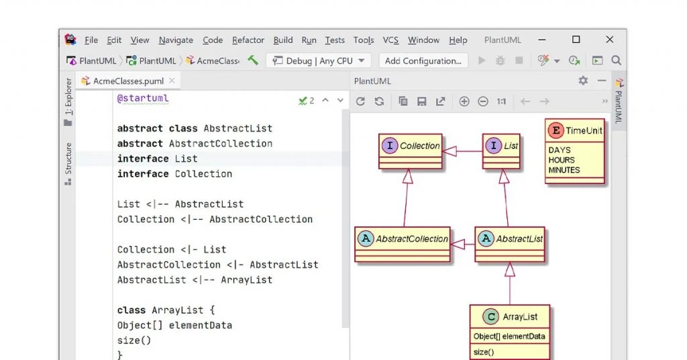Screen dimensions: 687x360
Task: Click 'class ArrayList {' code line
Action: [166, 310]
